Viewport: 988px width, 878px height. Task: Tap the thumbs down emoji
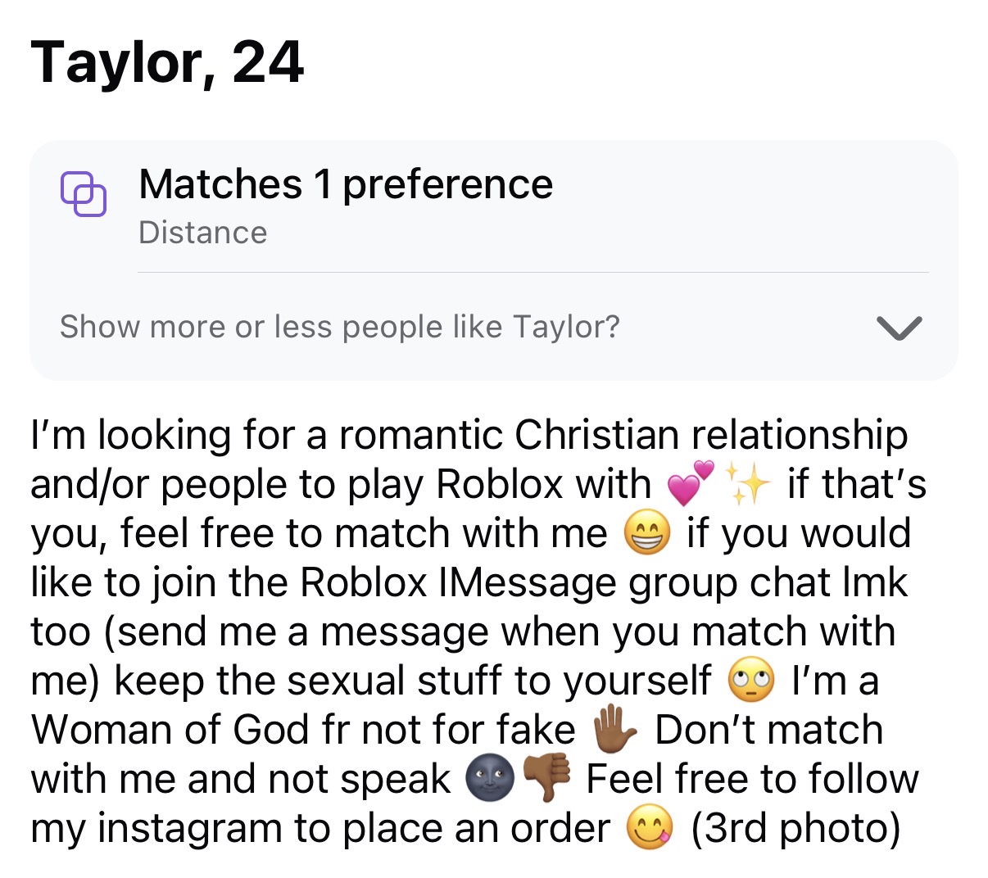click(x=546, y=778)
